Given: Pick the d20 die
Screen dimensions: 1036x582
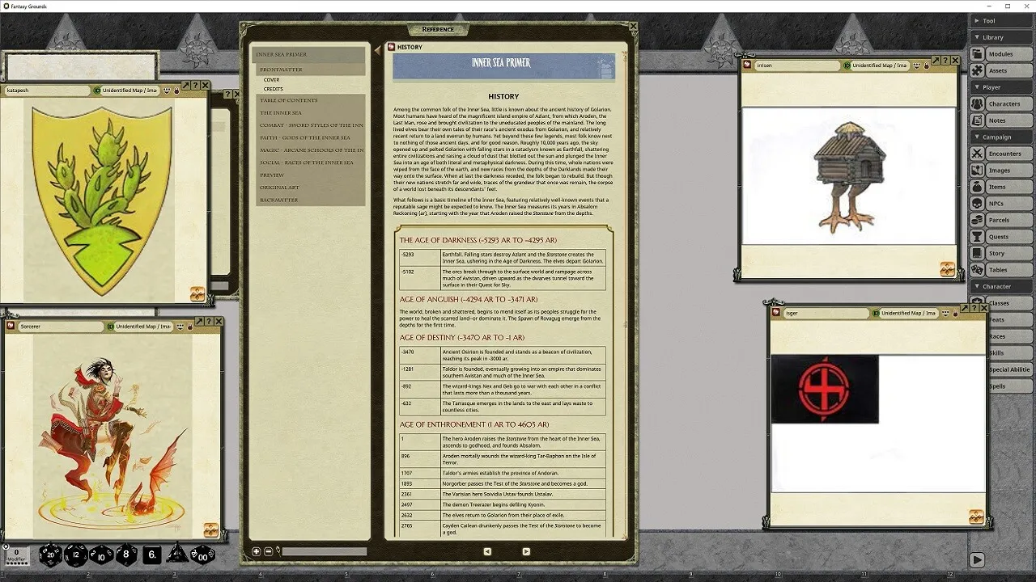Looking at the screenshot, I should click(50, 555).
